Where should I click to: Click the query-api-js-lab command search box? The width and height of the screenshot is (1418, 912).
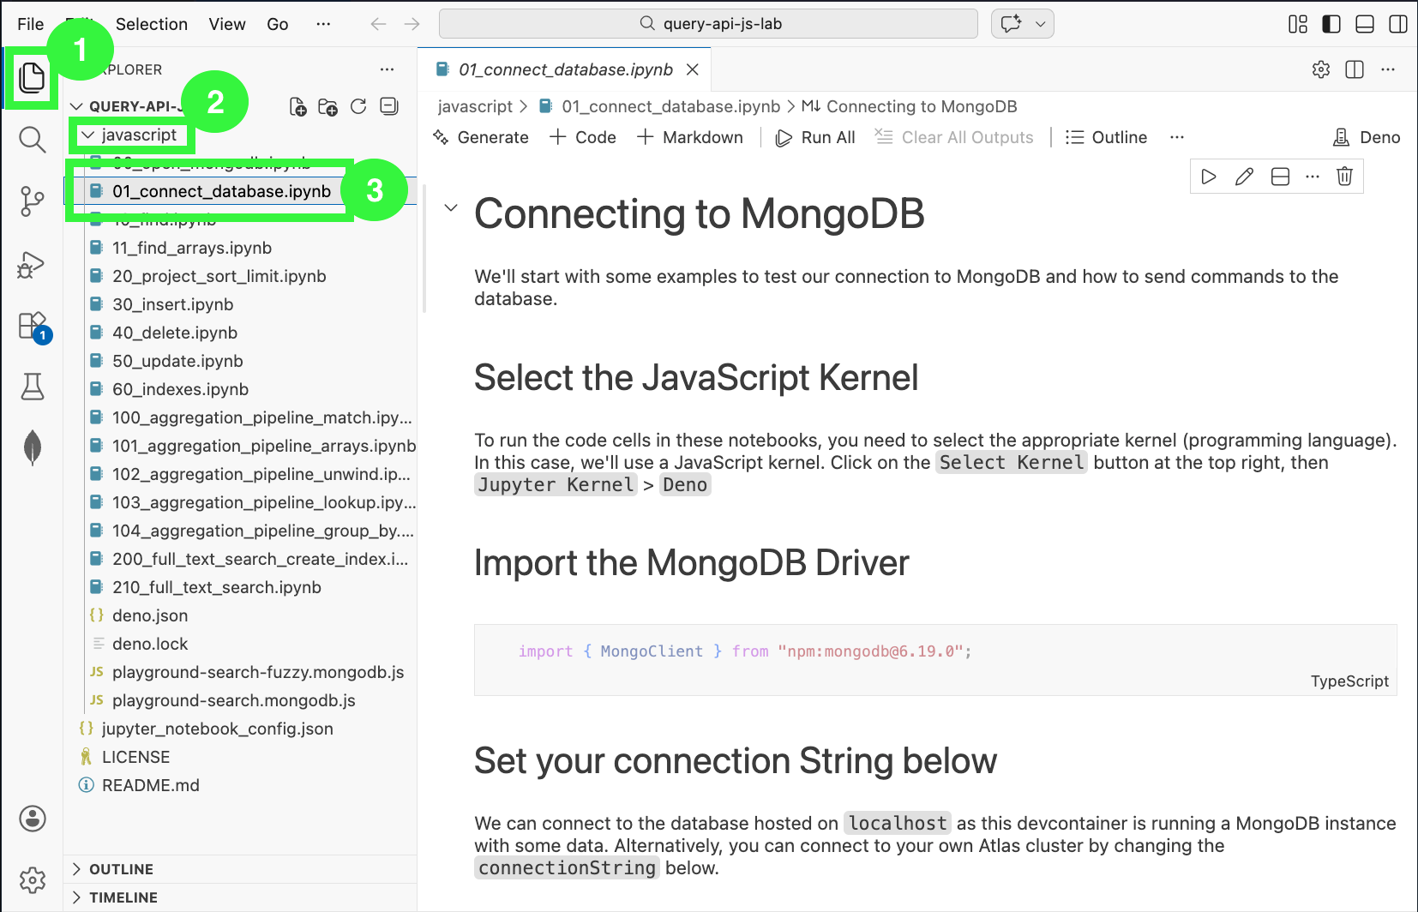coord(708,24)
